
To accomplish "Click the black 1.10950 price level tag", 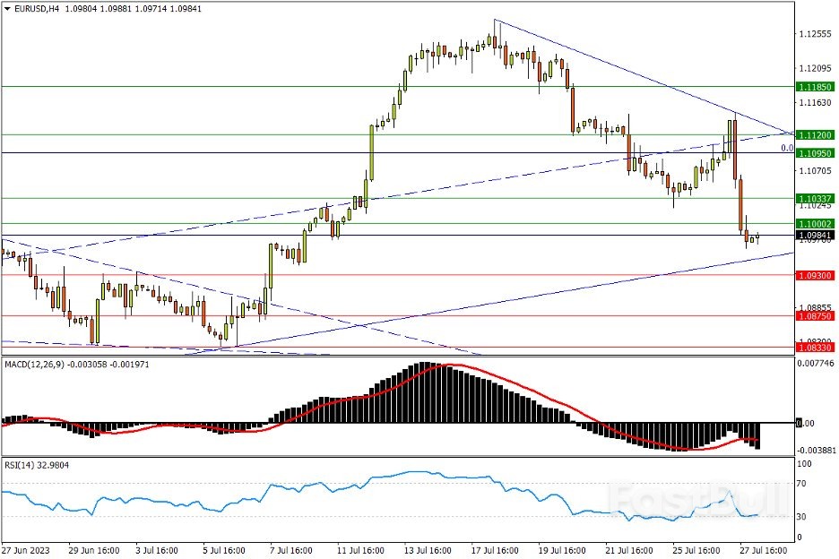I will 815,153.
